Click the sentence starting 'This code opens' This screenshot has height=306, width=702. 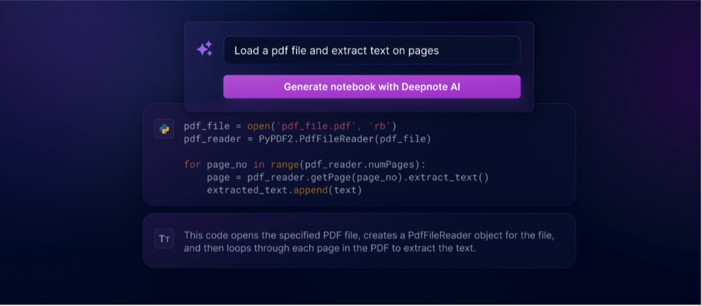pyautogui.click(x=369, y=235)
